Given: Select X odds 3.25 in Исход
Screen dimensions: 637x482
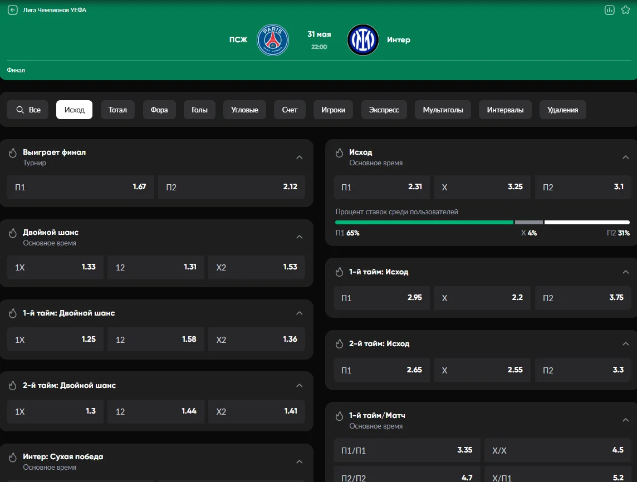Looking at the screenshot, I should click(482, 187).
